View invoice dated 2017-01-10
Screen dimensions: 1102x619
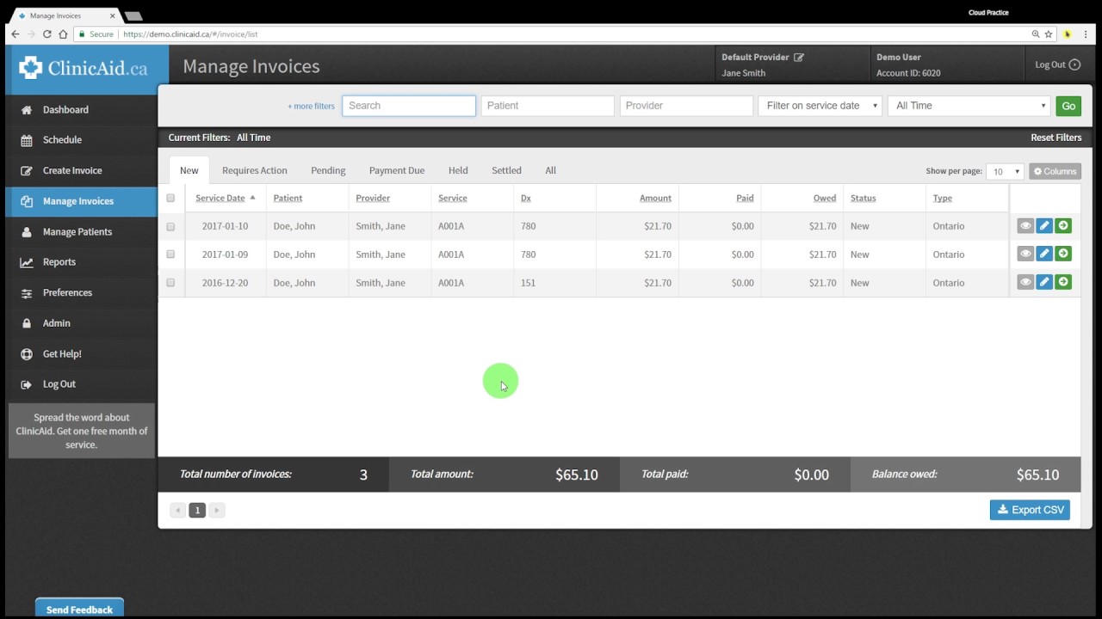pos(1025,226)
